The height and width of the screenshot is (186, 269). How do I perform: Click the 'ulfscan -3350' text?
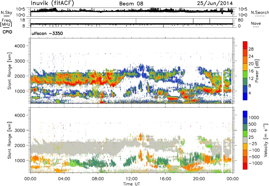(x=47, y=33)
